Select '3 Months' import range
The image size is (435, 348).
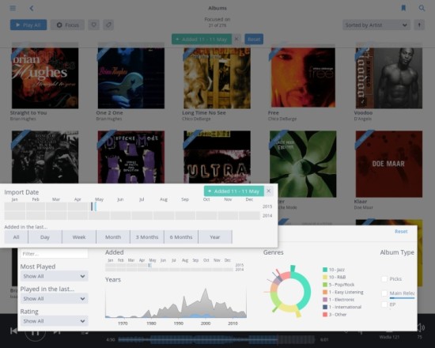point(147,237)
